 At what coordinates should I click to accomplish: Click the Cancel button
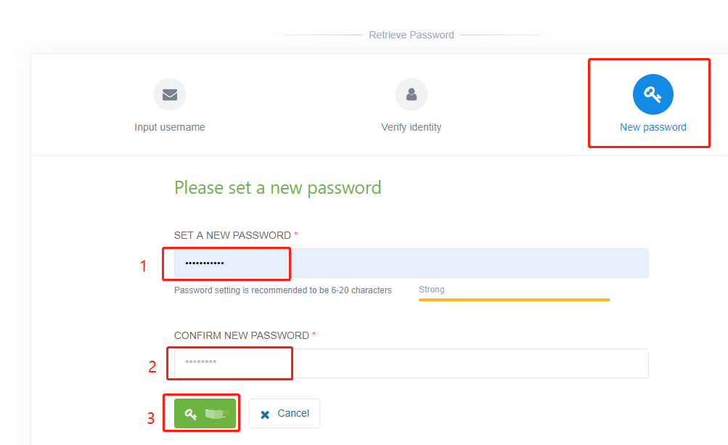(284, 413)
